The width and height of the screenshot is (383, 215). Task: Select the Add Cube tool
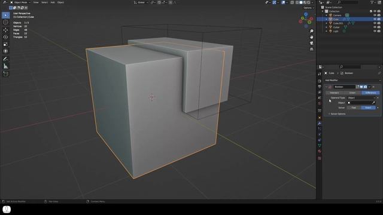pyautogui.click(x=5, y=74)
